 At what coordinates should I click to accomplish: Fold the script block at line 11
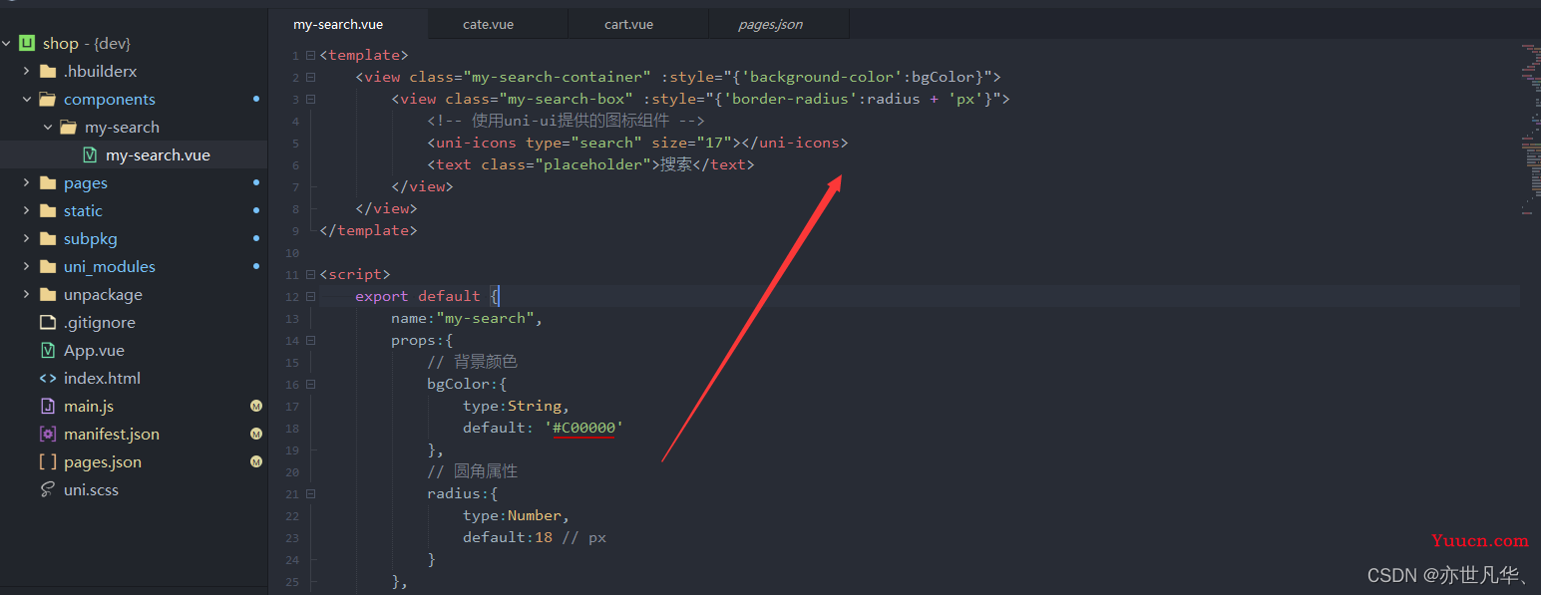click(x=311, y=275)
